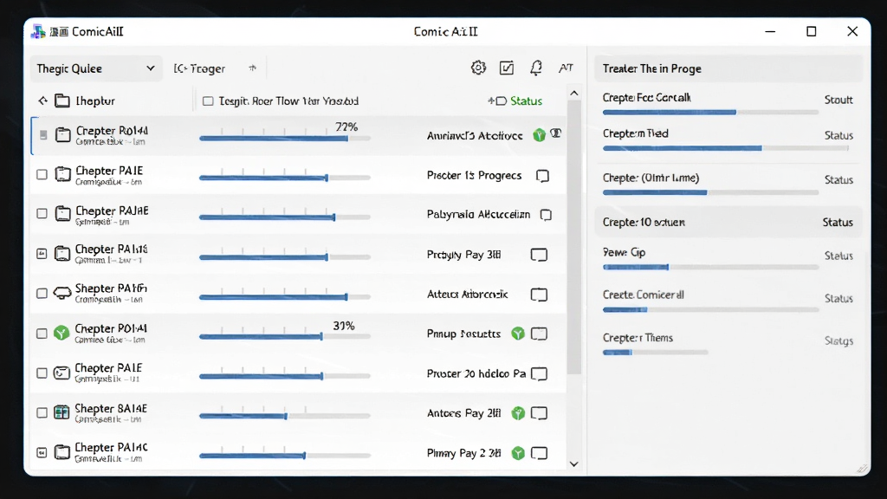Image resolution: width=887 pixels, height=499 pixels.
Task: Click the AT icon in the toolbar
Action: (566, 68)
